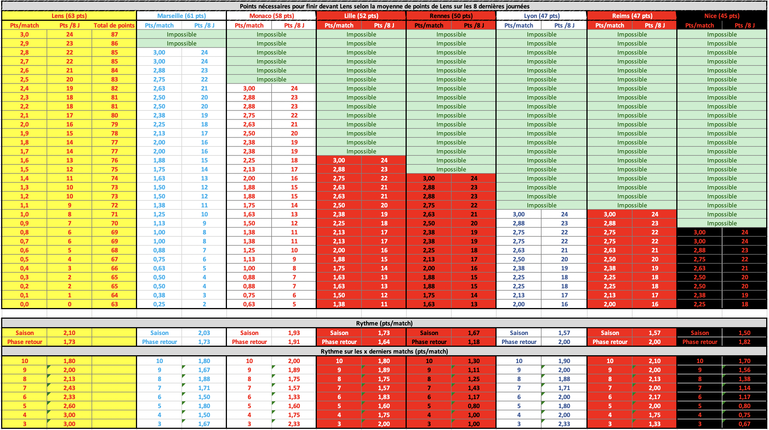769x430 pixels.
Task: Select the 'Total de points' column header
Action: pos(114,25)
